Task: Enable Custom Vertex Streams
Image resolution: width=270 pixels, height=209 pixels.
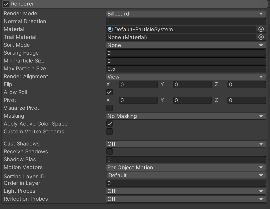Action: click(109, 132)
